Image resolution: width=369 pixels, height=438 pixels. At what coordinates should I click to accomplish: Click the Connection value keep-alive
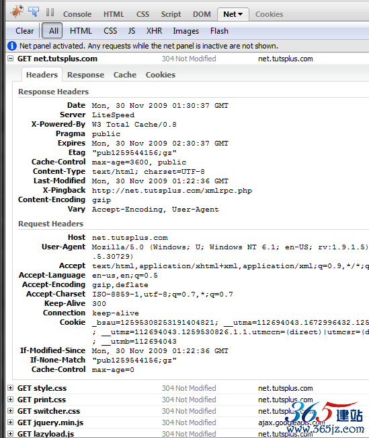pos(116,313)
